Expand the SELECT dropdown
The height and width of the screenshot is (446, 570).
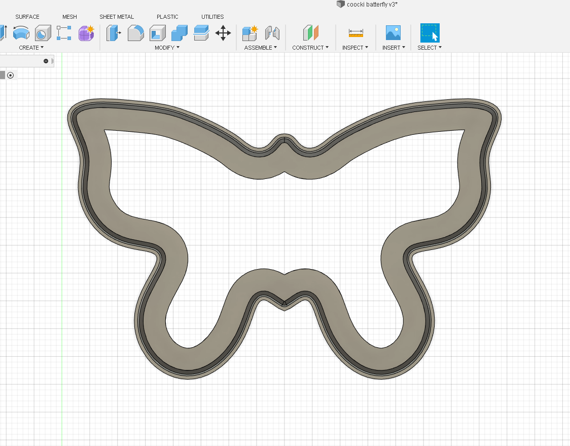coord(429,47)
